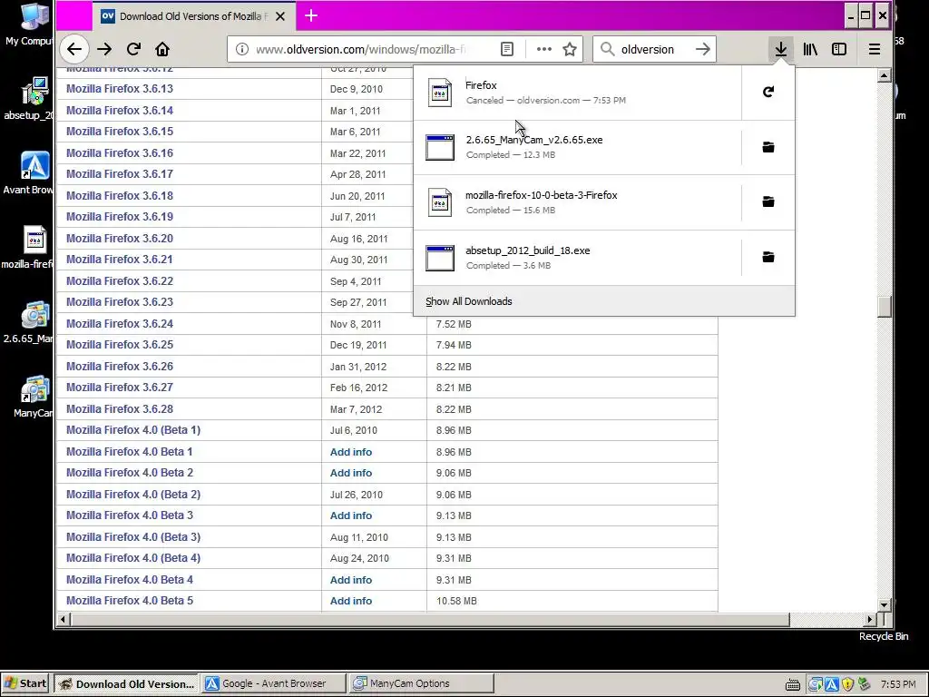
Task: Show sidebars icon in toolbar
Action: (x=839, y=49)
